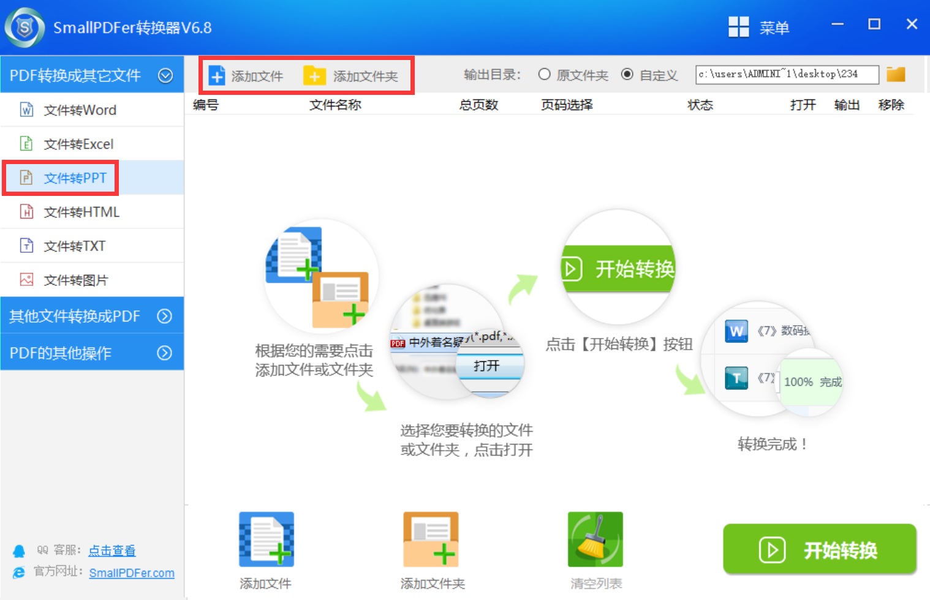Click the 编号 column header

tap(206, 105)
